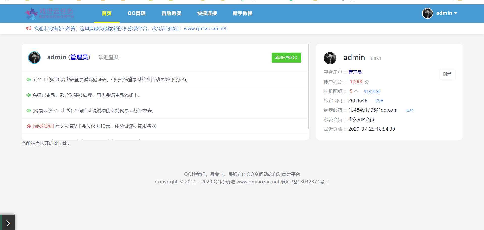Click the speaker icon beside the 6.24 notice
This screenshot has width=484, height=230.
29,79
